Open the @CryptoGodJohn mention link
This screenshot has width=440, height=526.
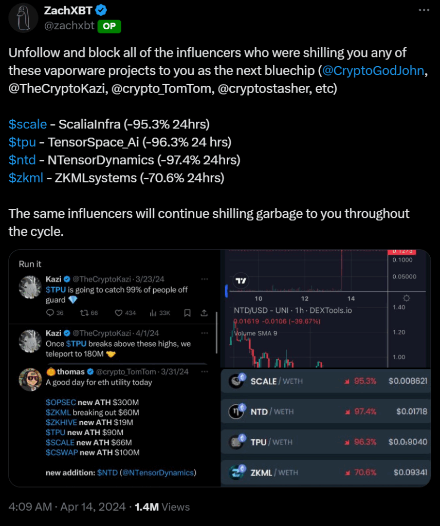(374, 70)
